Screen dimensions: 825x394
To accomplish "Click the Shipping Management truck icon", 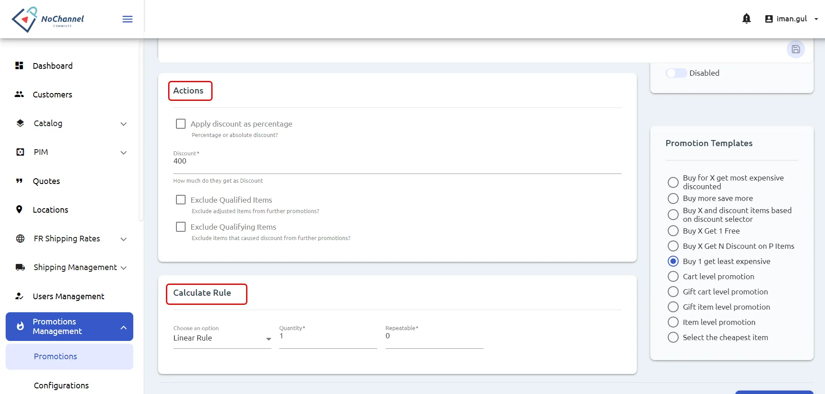I will [x=20, y=267].
